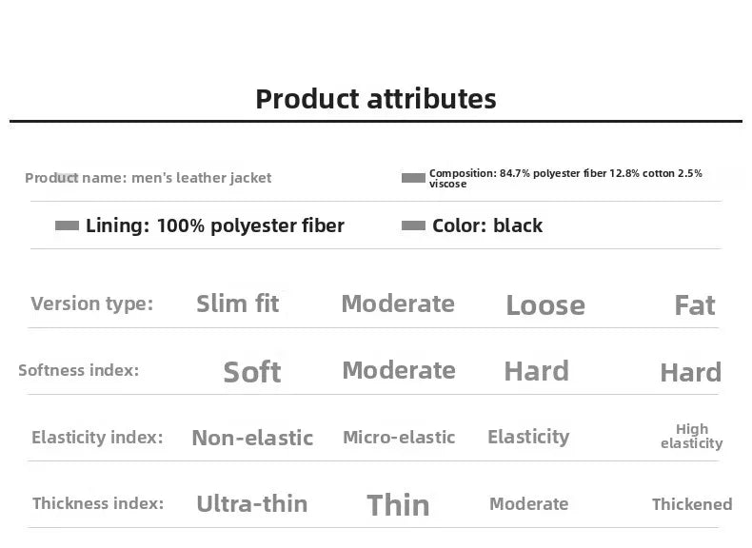Select Slim fit version type
The width and height of the screenshot is (752, 548).
coord(238,303)
